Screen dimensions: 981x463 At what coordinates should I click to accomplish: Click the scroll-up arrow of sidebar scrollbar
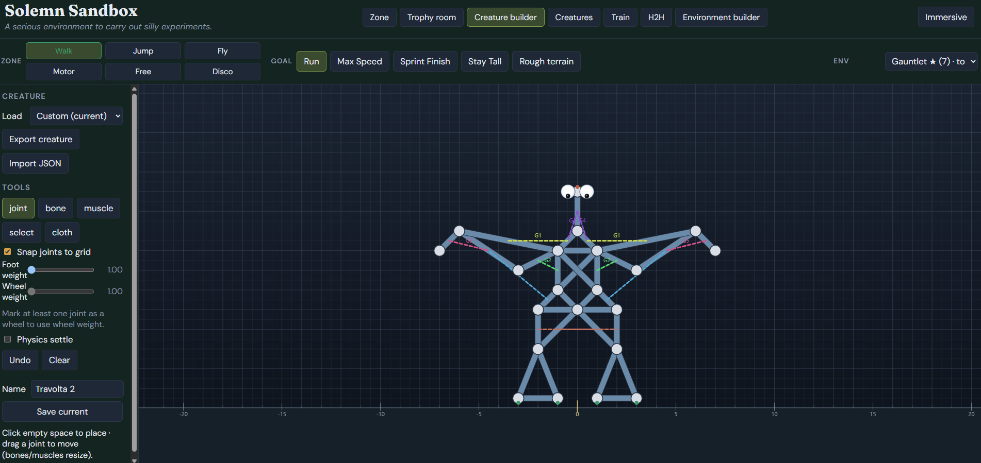pos(135,89)
